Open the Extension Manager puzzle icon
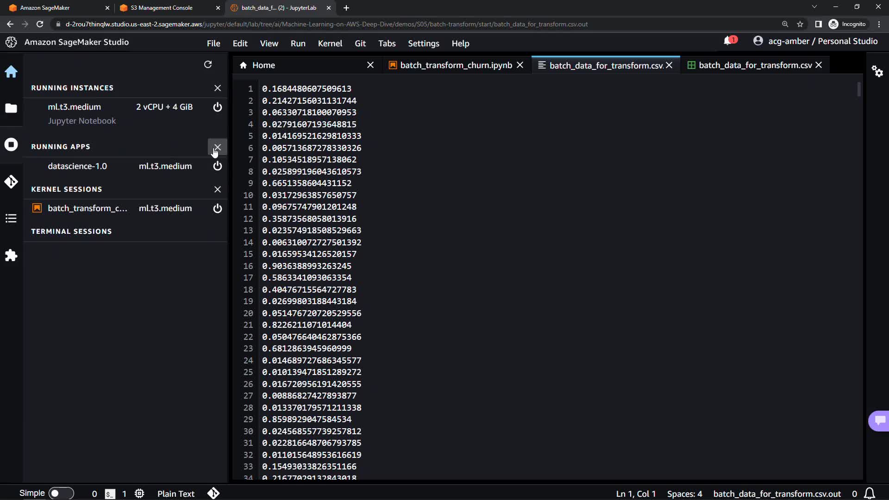 click(x=11, y=255)
